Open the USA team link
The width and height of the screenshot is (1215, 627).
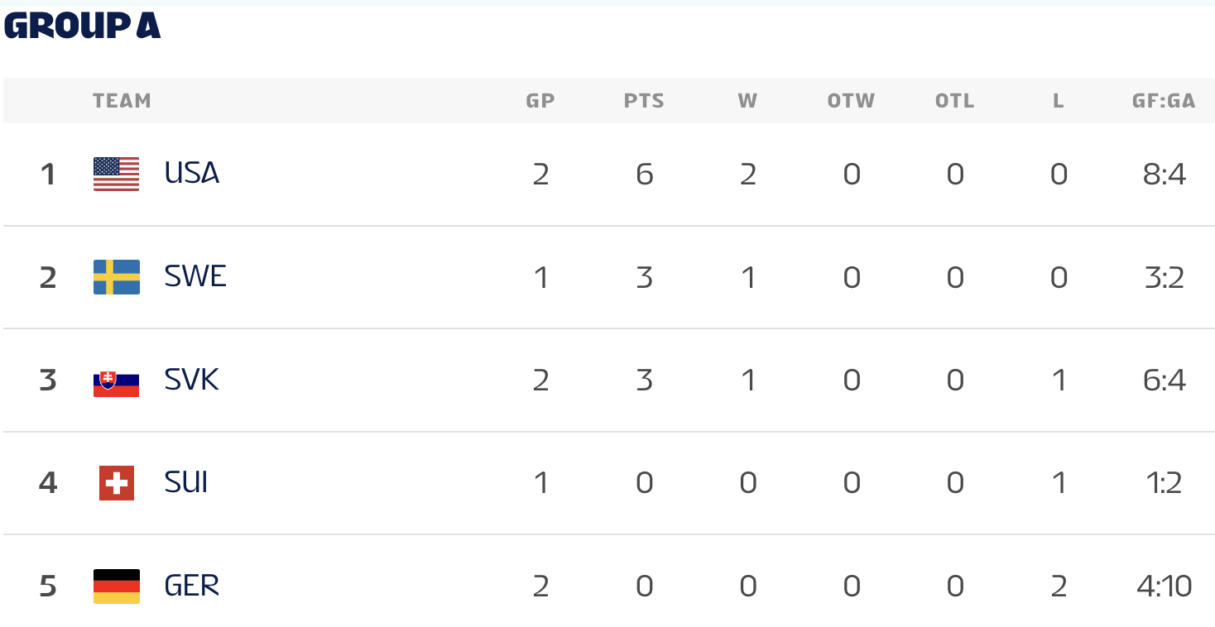pos(191,174)
